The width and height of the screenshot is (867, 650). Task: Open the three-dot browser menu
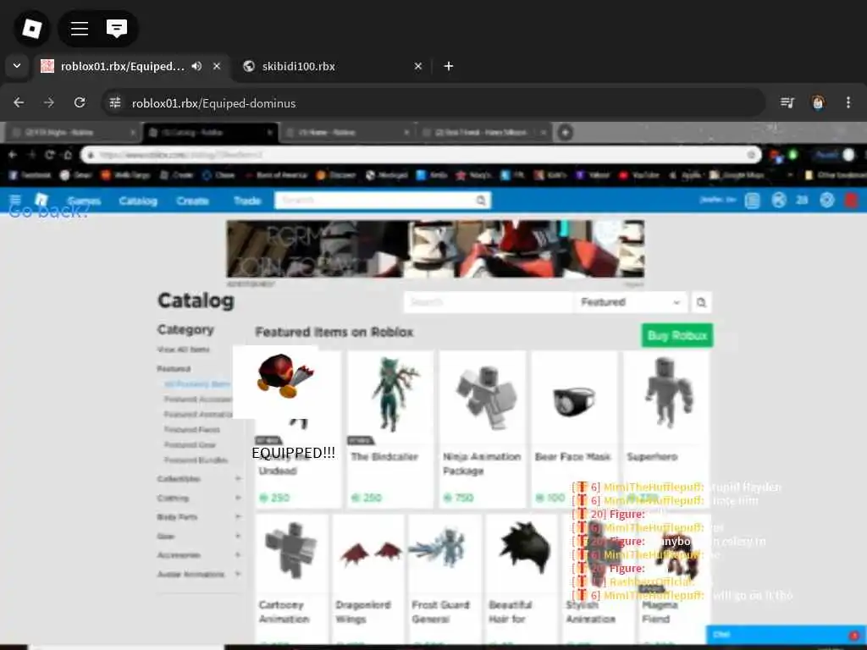coord(848,102)
